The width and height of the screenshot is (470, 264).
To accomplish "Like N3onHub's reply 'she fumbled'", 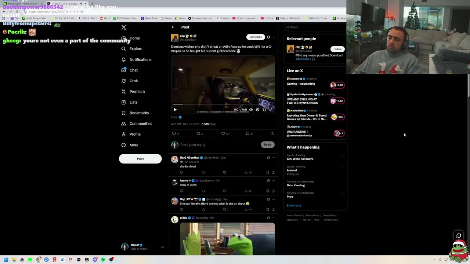I will pos(224,172).
